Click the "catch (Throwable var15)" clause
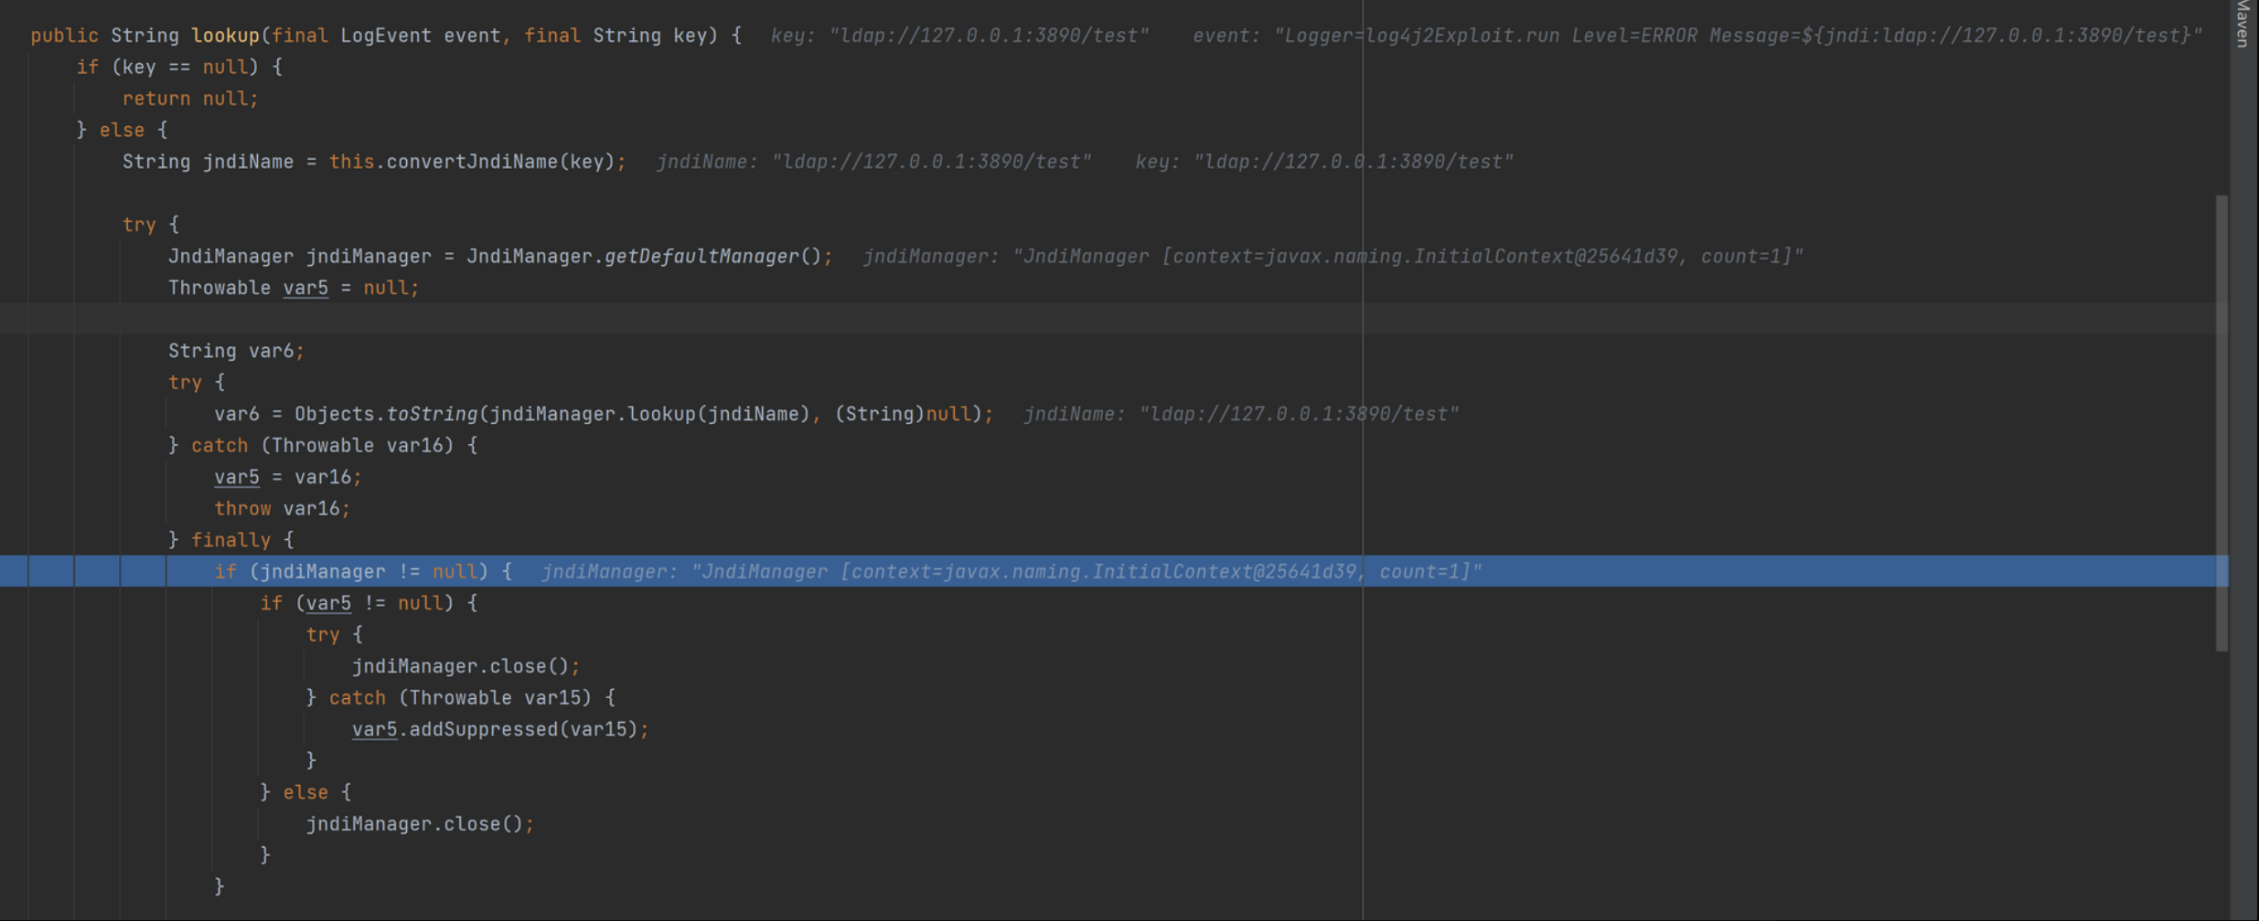The width and height of the screenshot is (2259, 921). point(471,698)
